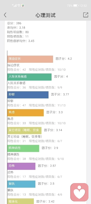Image resolution: width=91 pixels, height=204 pixels.
Task: Tap the back arrow in header
Action: point(5,15)
